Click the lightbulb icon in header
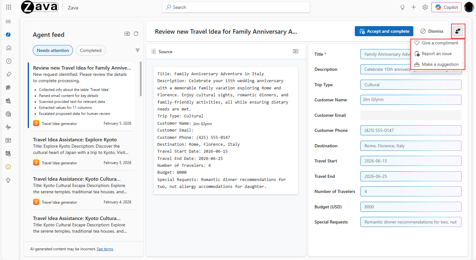 (x=402, y=7)
